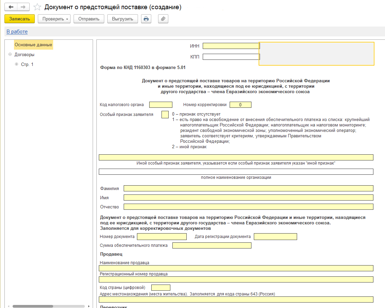
Task: Open the Проверить dropdown menu
Action: pos(54,19)
